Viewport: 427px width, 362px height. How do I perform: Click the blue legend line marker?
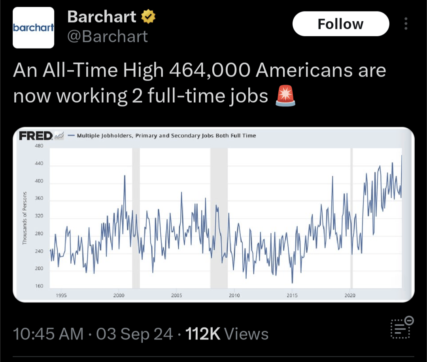(71, 135)
